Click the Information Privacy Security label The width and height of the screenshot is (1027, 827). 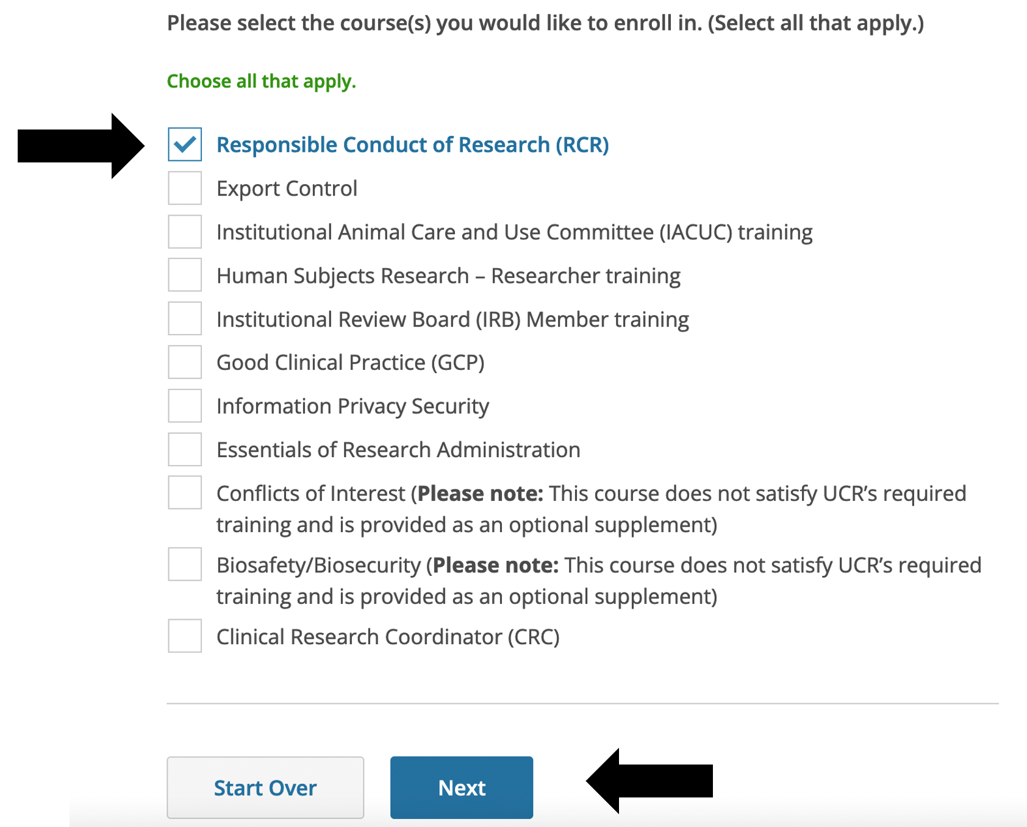(352, 406)
